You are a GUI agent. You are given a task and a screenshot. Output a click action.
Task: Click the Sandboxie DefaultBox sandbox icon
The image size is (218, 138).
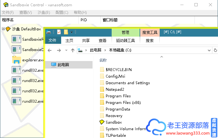(x=8, y=29)
